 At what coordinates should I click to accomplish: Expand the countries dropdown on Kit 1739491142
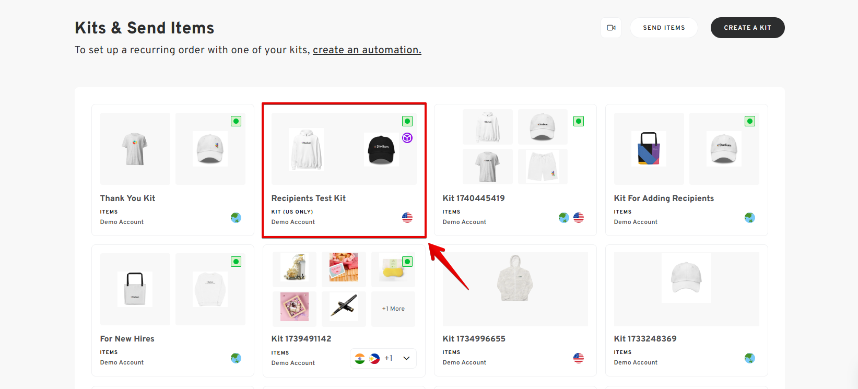(406, 358)
